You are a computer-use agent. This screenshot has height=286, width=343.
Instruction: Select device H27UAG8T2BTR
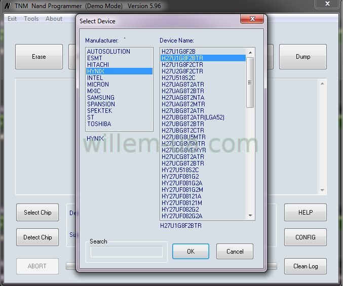click(x=203, y=91)
